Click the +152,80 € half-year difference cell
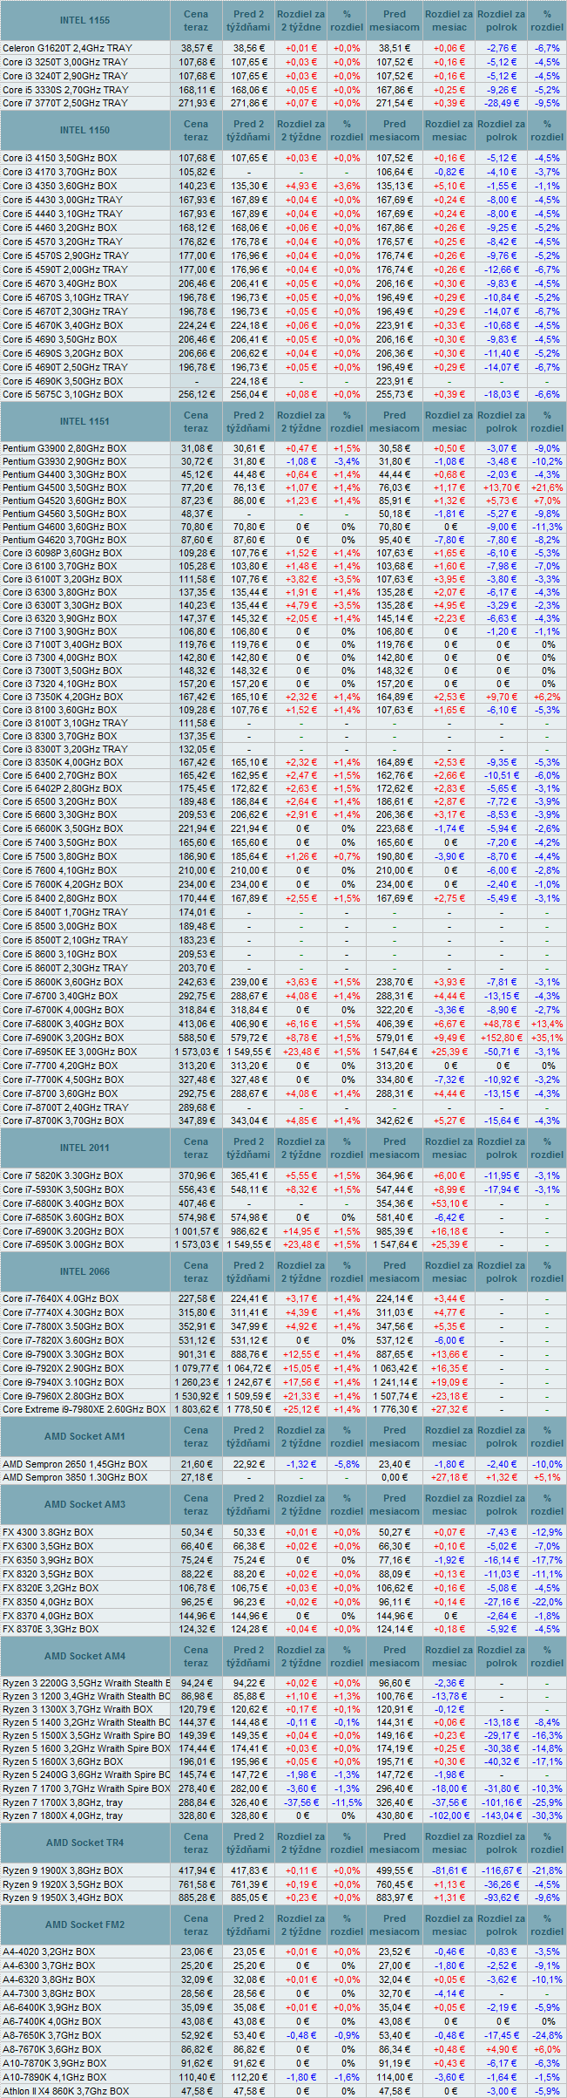 tap(502, 1038)
